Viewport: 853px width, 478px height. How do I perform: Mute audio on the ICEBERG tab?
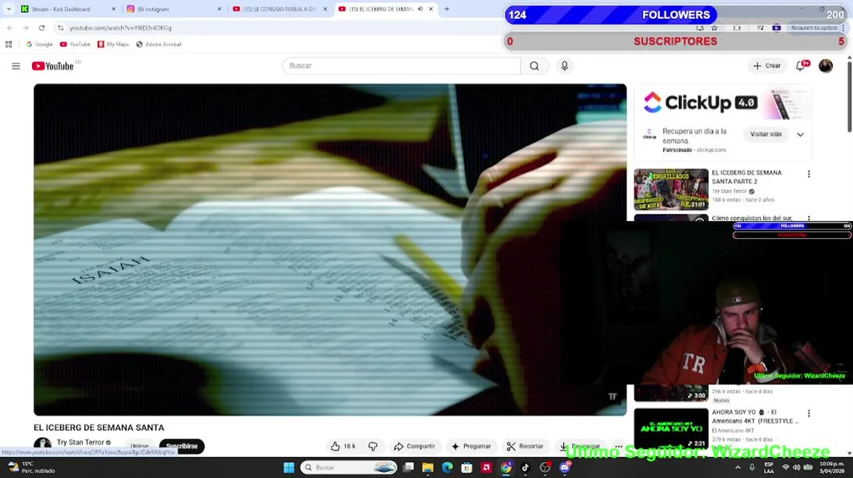[420, 9]
